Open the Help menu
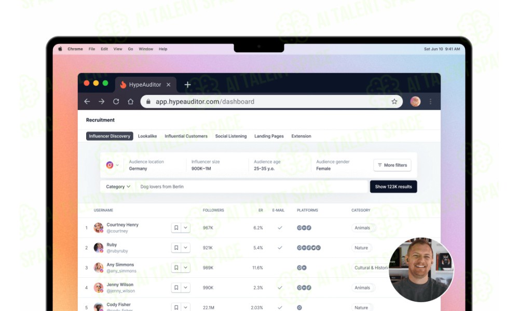The image size is (519, 311). point(163,49)
